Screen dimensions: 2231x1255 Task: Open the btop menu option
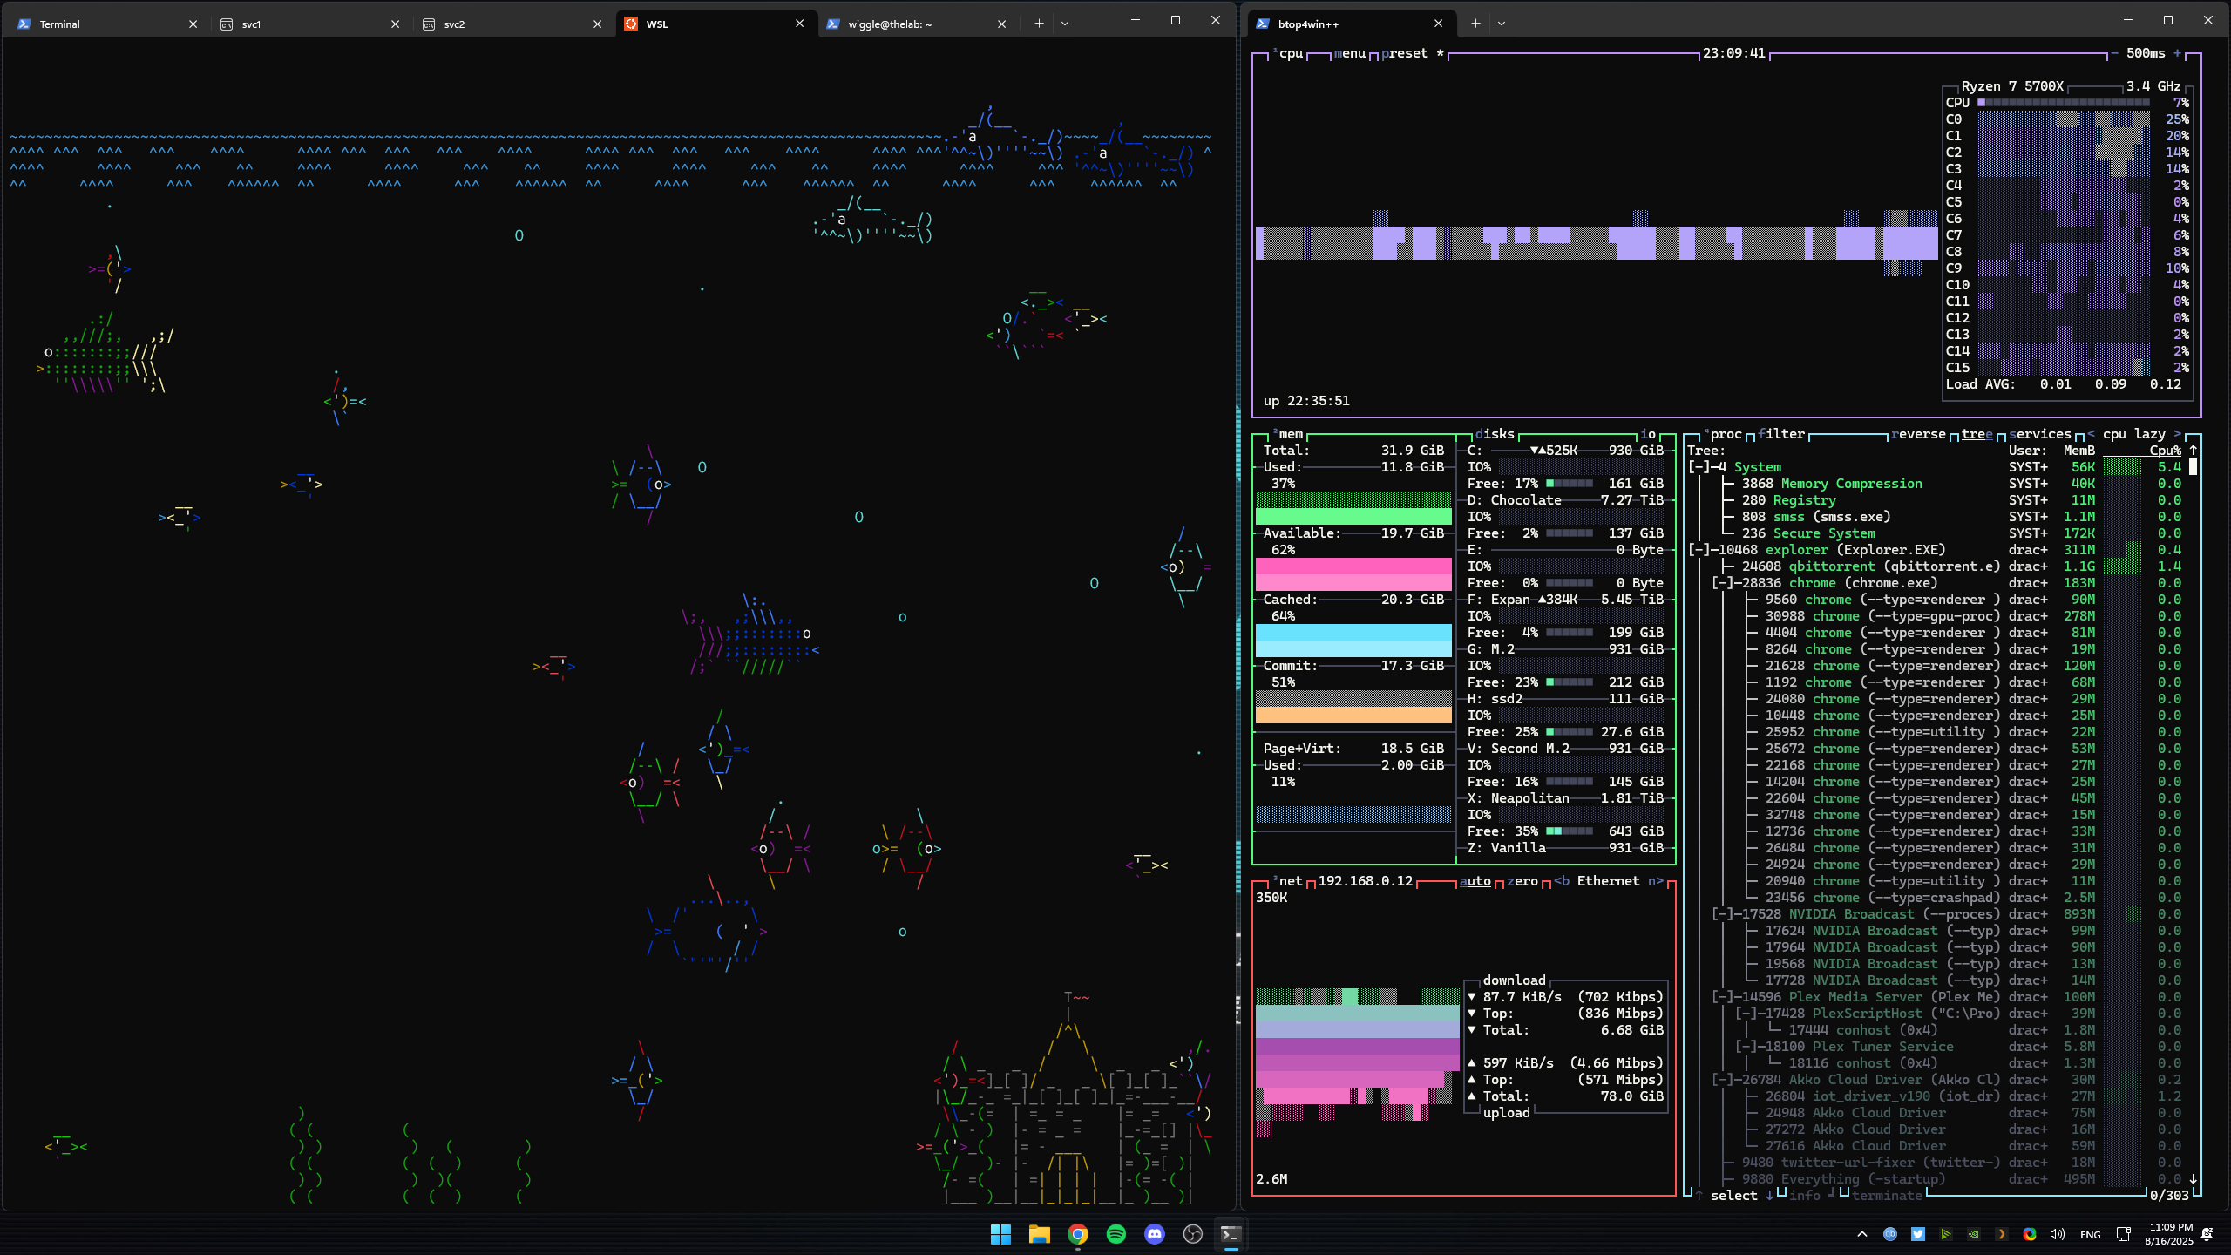pyautogui.click(x=1349, y=53)
